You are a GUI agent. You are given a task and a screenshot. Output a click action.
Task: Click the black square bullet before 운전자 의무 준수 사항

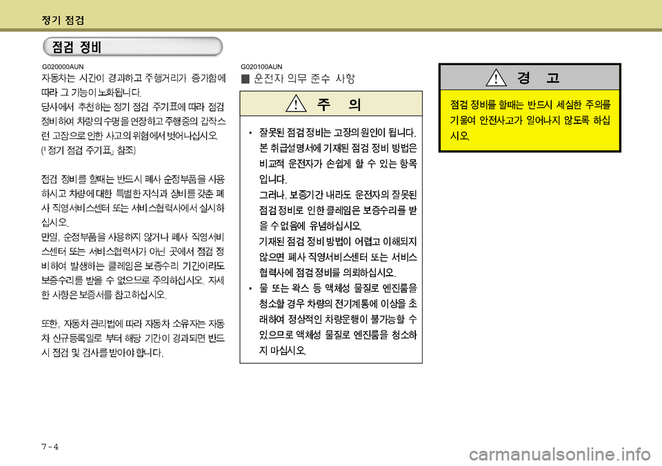pyautogui.click(x=245, y=79)
